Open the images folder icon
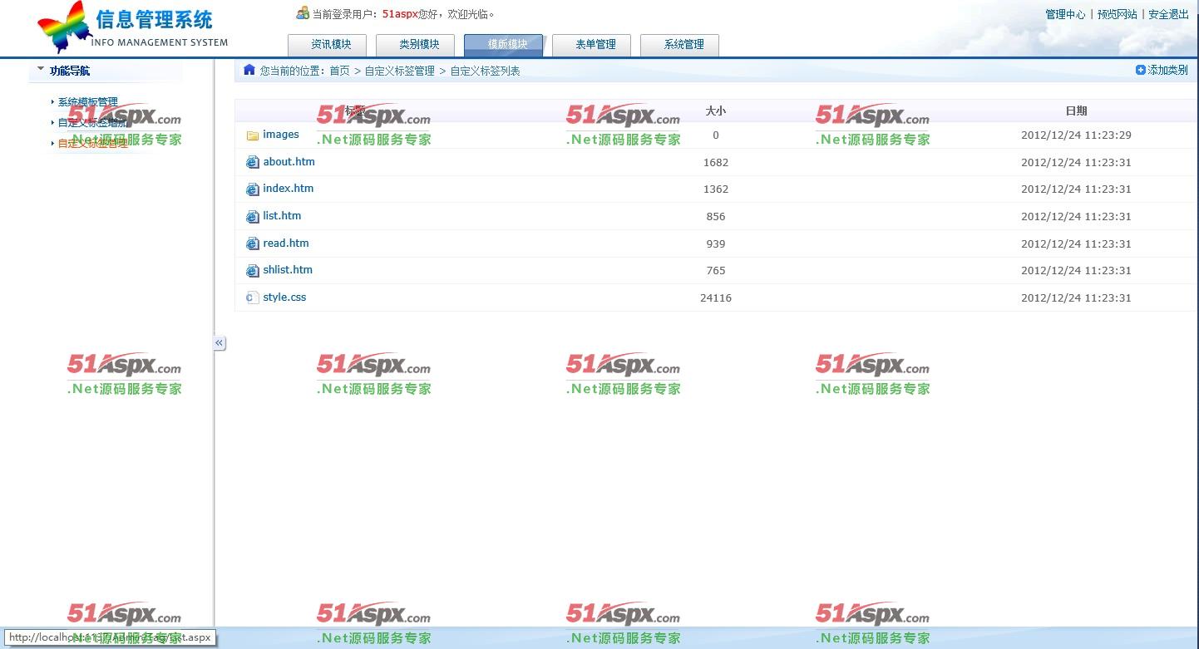Image resolution: width=1199 pixels, height=649 pixels. [x=253, y=135]
